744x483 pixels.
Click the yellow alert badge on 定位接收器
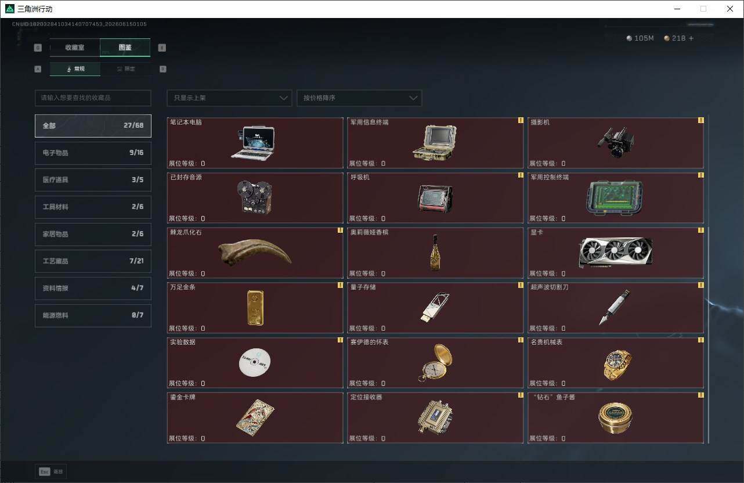tap(521, 395)
